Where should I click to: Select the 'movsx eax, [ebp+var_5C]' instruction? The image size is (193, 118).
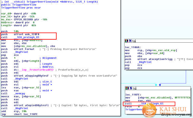(x=21, y=96)
